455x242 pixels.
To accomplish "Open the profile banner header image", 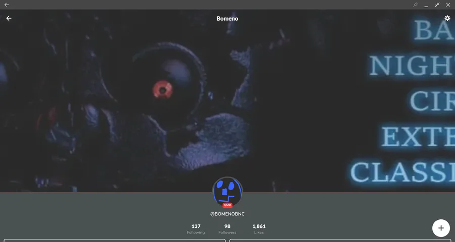I will tap(227, 101).
